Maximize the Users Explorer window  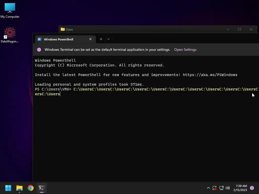240,29
